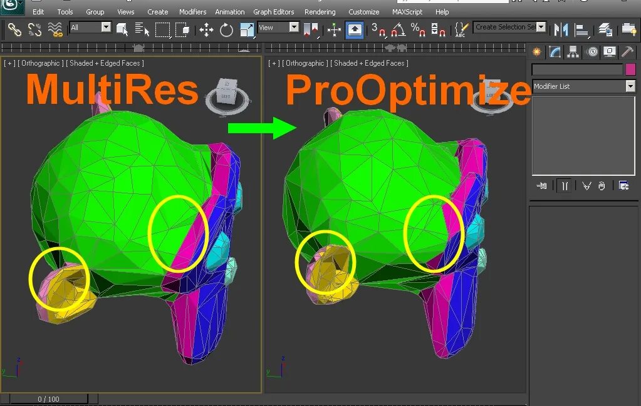Open the [+] menu in left viewport
The image size is (641, 406).
click(x=9, y=63)
